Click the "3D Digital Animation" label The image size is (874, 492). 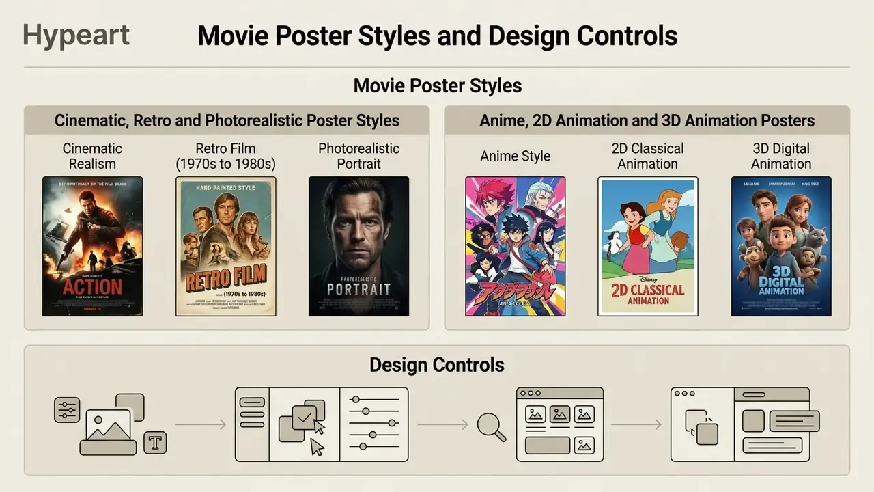781,156
